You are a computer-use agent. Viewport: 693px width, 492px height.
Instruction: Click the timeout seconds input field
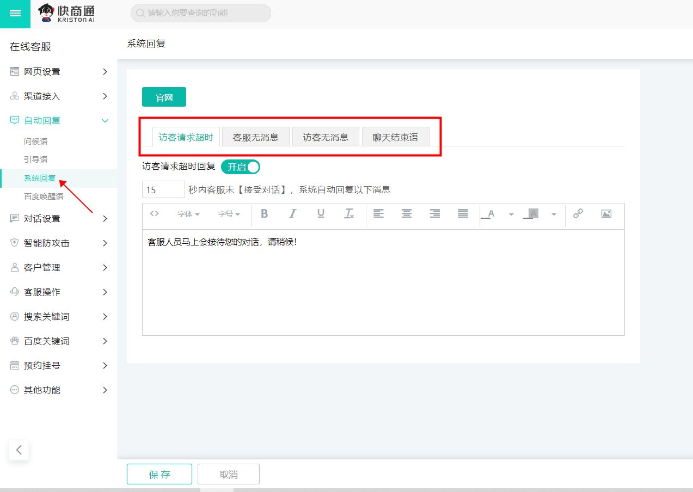tap(163, 190)
